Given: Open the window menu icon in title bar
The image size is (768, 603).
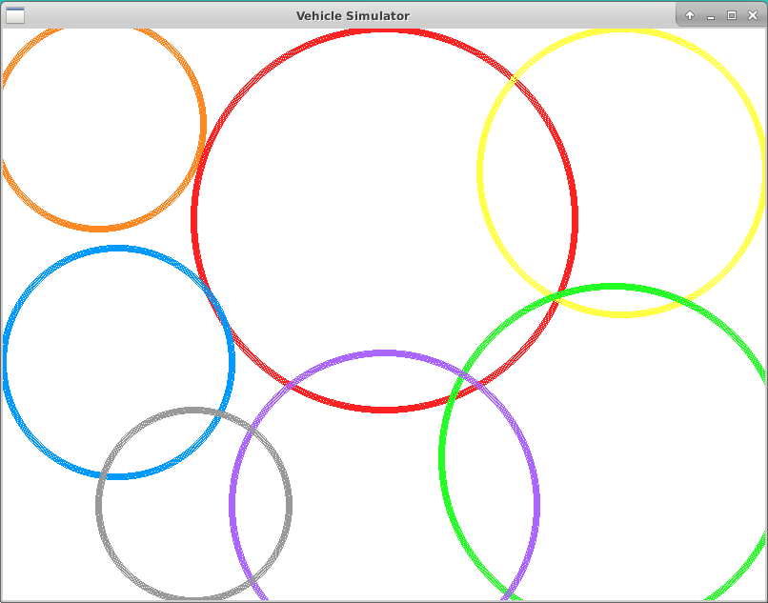Looking at the screenshot, I should [x=15, y=15].
